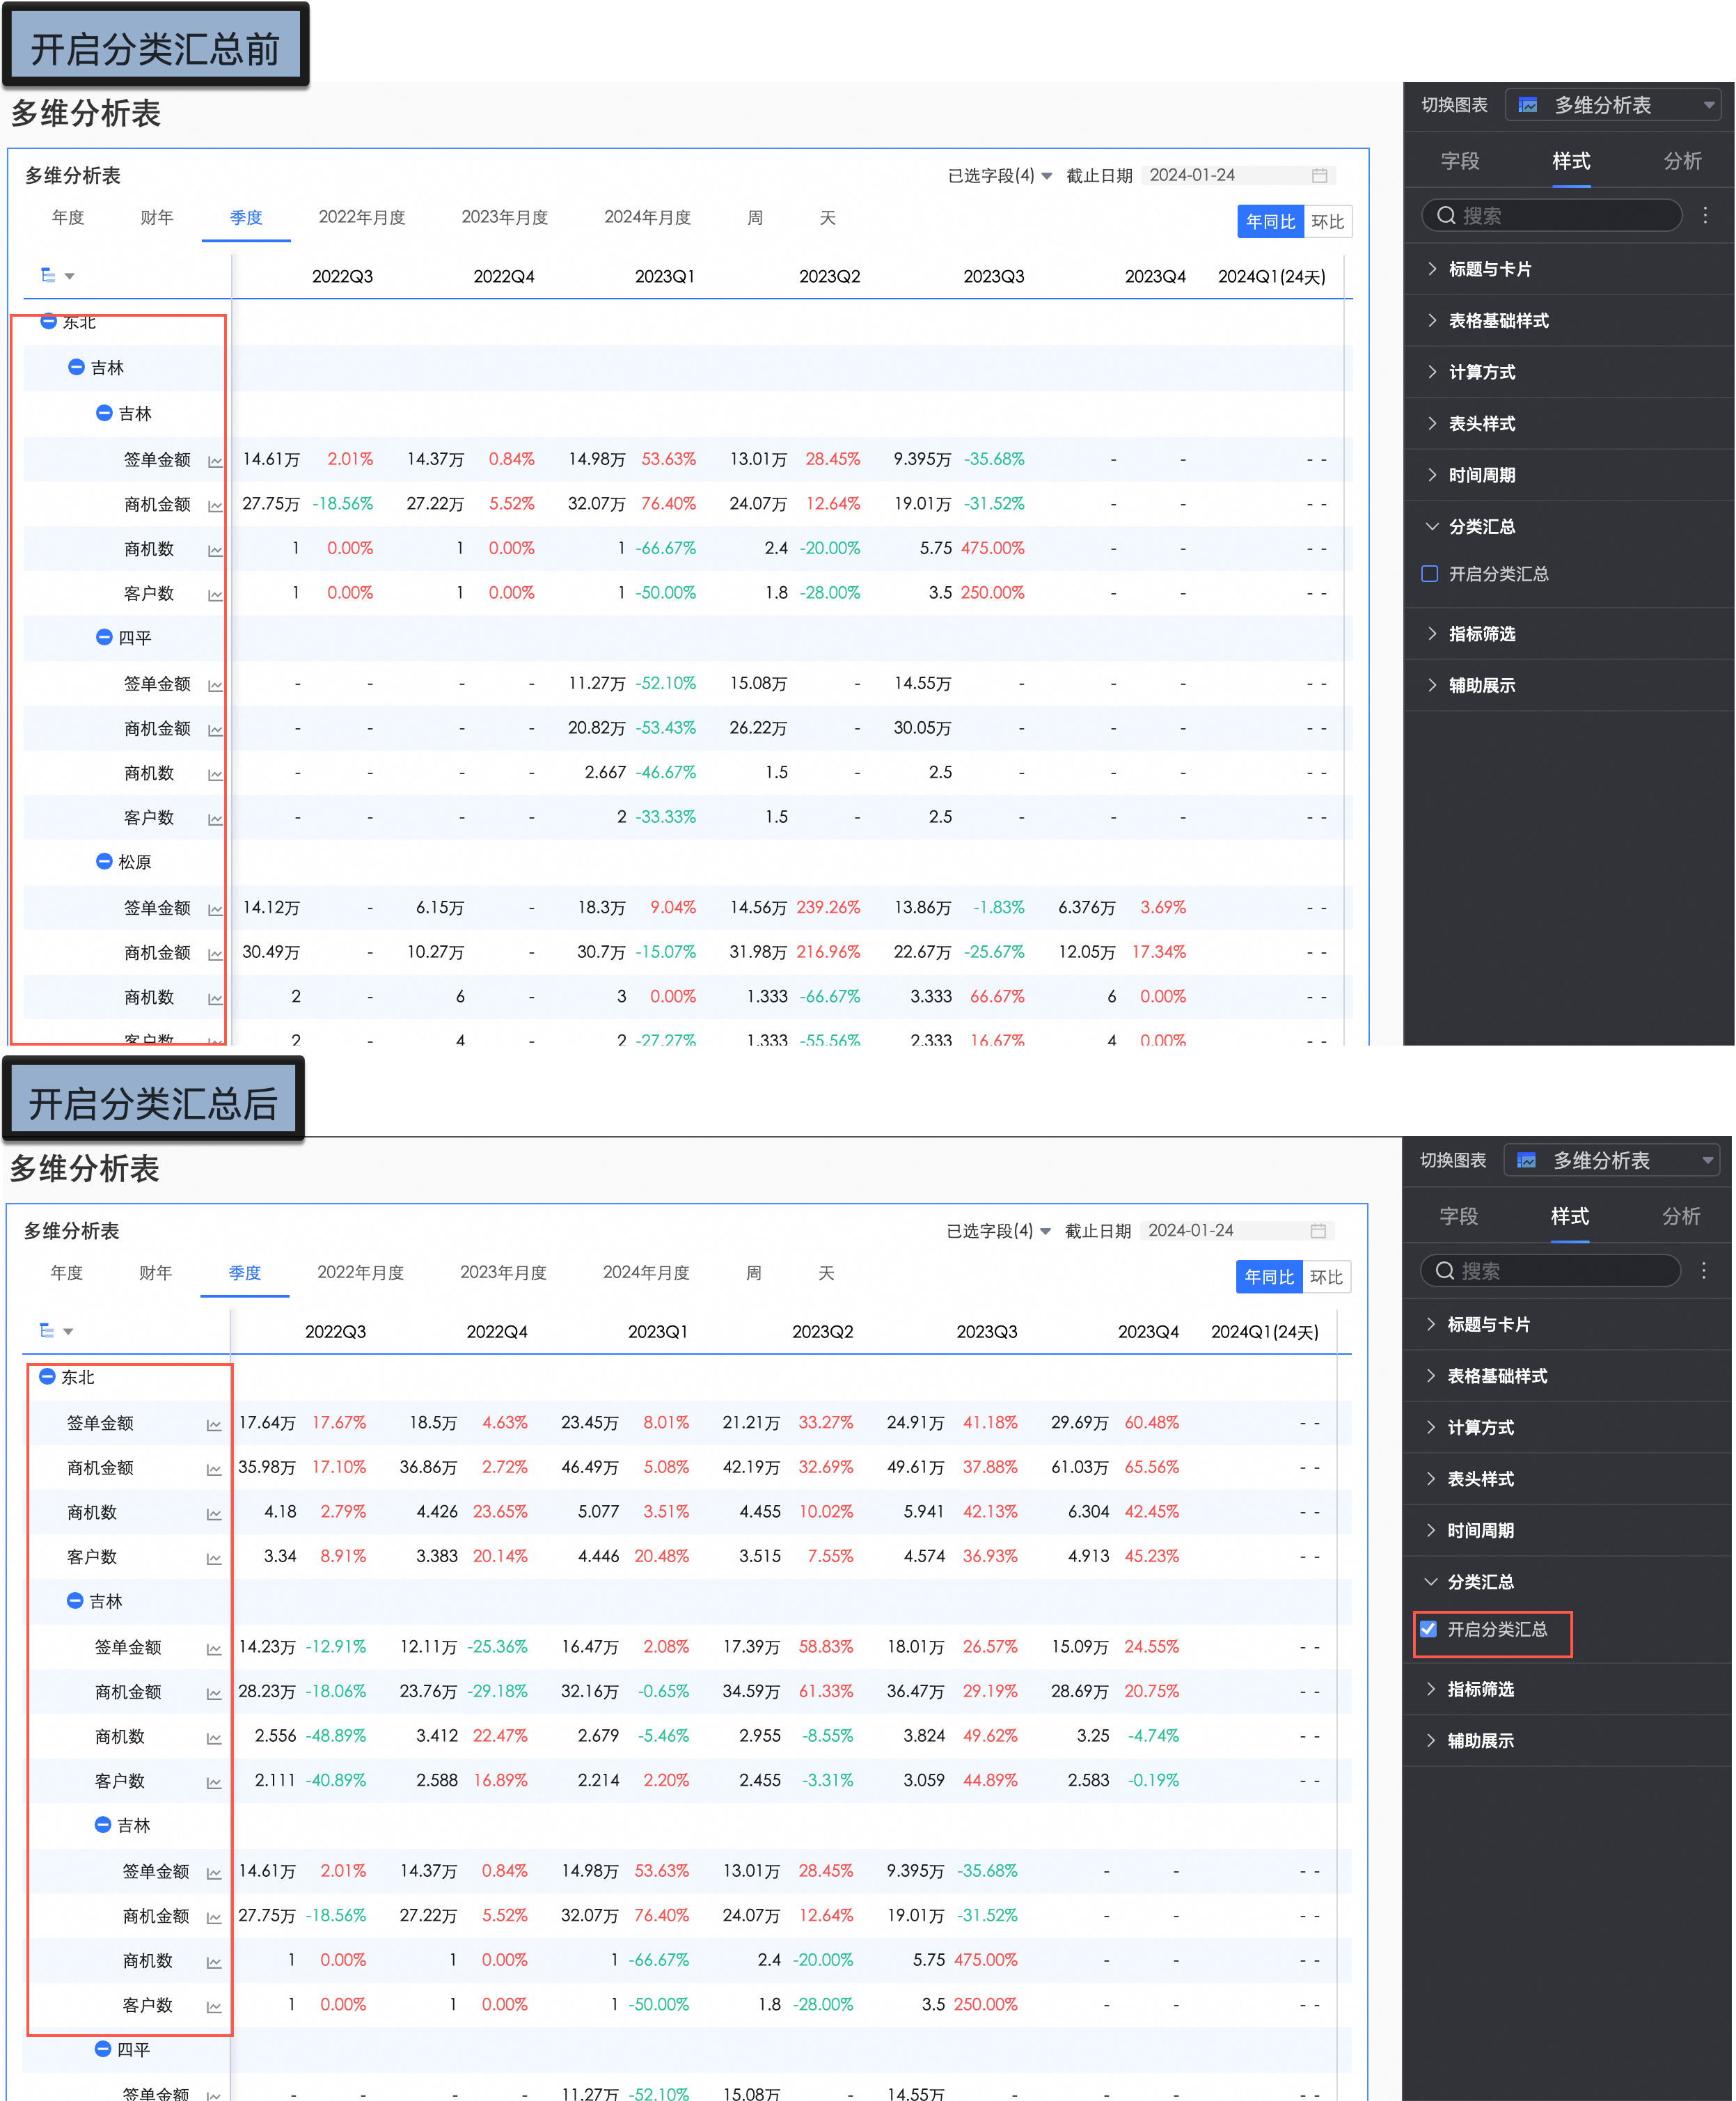Expand 指标筛选 section in bottom panel
1736x2101 pixels.
click(1480, 1689)
